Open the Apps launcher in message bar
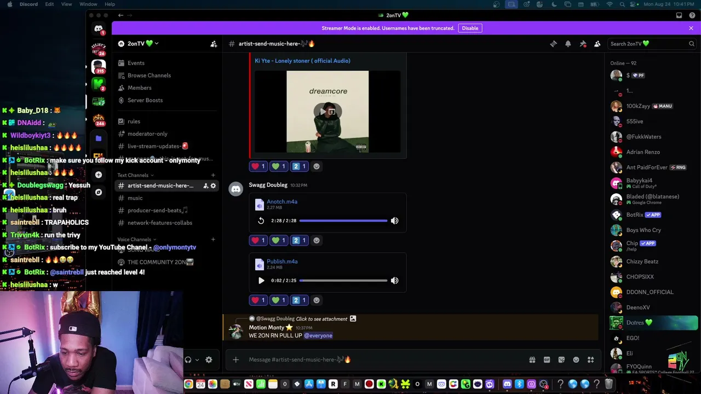The image size is (701, 394). (x=590, y=360)
